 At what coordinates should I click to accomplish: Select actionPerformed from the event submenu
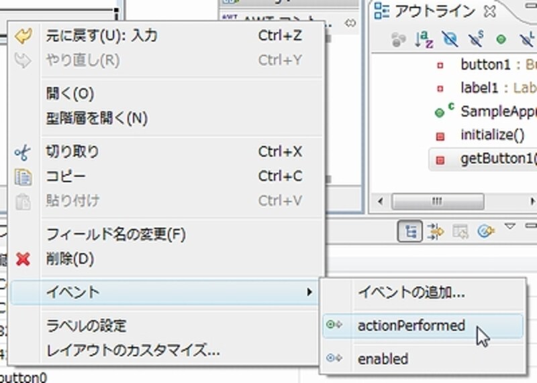coord(411,325)
